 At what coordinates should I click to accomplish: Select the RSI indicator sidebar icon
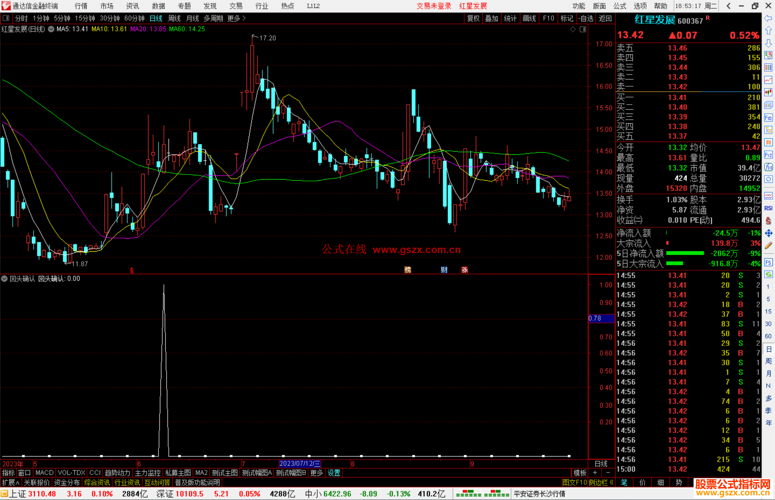click(x=768, y=208)
